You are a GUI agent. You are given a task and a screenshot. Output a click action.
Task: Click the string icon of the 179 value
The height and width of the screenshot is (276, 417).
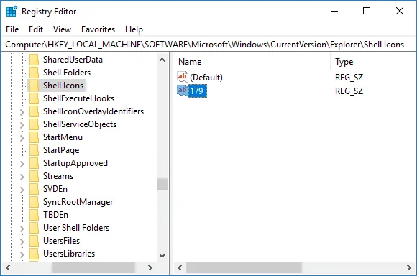click(183, 91)
